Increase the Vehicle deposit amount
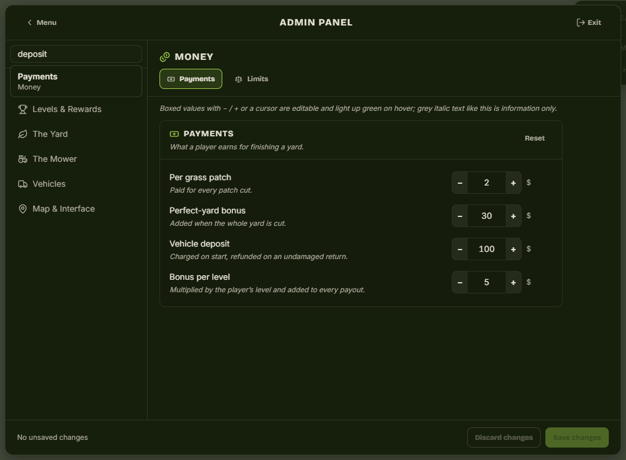 513,249
